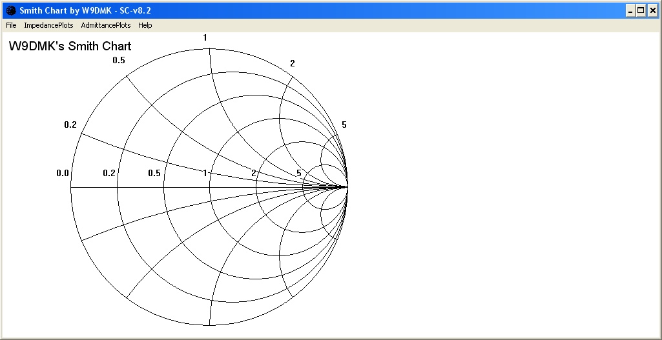This screenshot has width=662, height=340.
Task: Click the Smith Chart app icon in title bar
Action: coord(11,10)
